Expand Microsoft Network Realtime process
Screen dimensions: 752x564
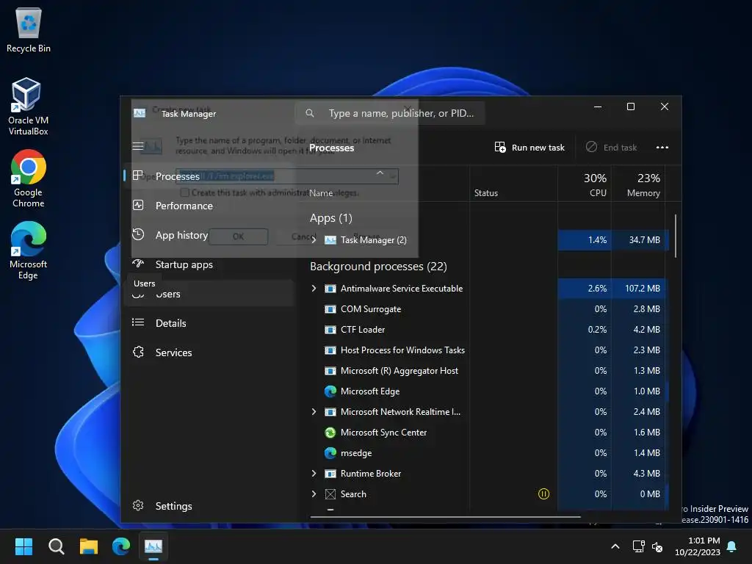click(314, 411)
